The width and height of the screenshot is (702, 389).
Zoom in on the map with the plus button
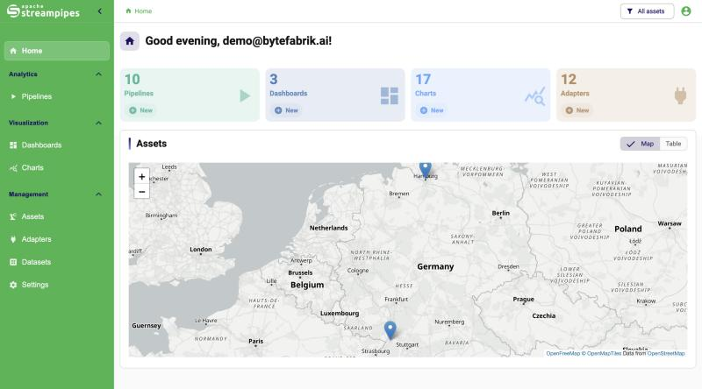tap(141, 177)
